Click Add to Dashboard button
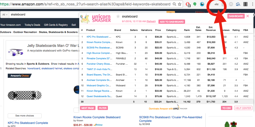Image resolution: width=255 pixels, height=127 pixels. point(172,22)
